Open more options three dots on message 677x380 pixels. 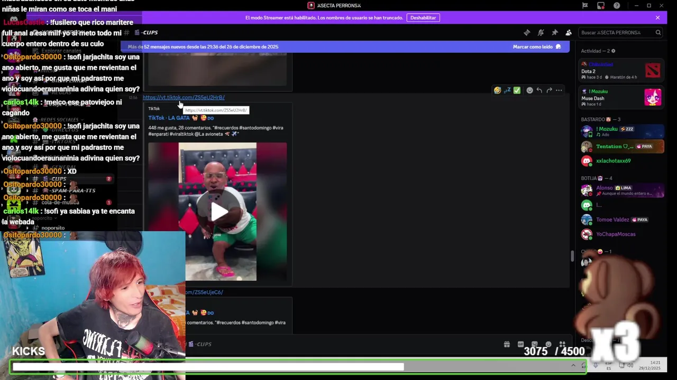coord(559,90)
